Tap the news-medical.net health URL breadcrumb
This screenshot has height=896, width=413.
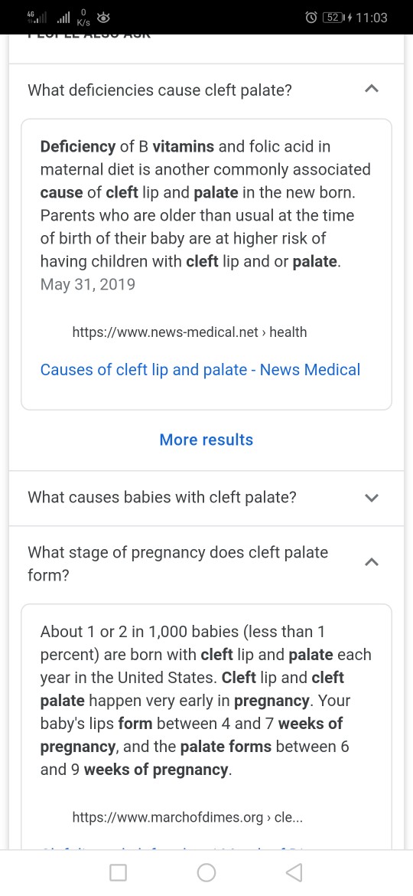190,332
